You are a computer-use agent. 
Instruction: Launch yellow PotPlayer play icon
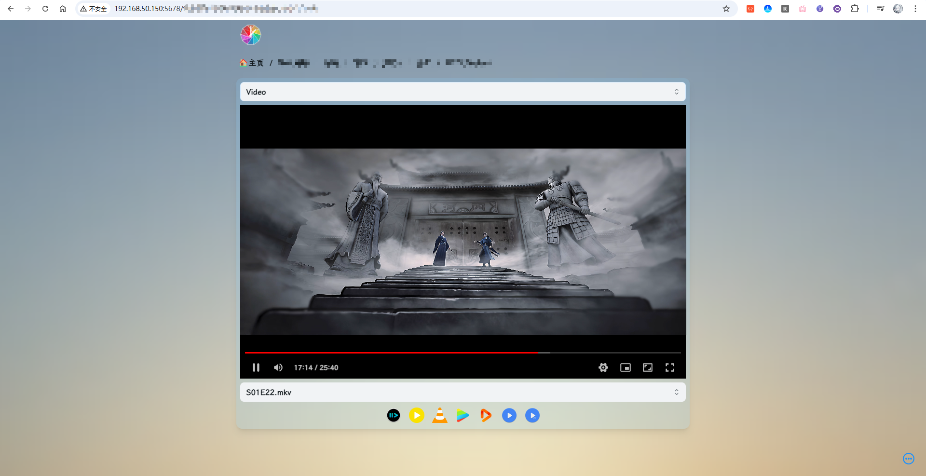click(x=417, y=415)
